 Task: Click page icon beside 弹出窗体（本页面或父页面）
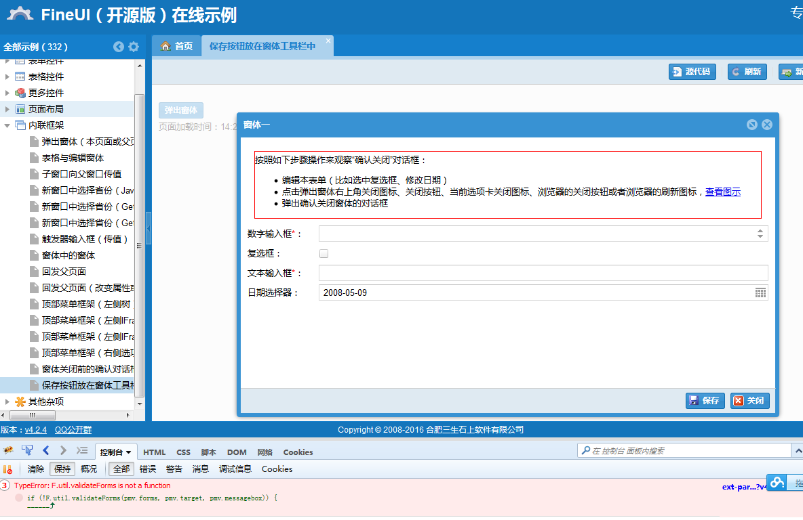point(34,142)
